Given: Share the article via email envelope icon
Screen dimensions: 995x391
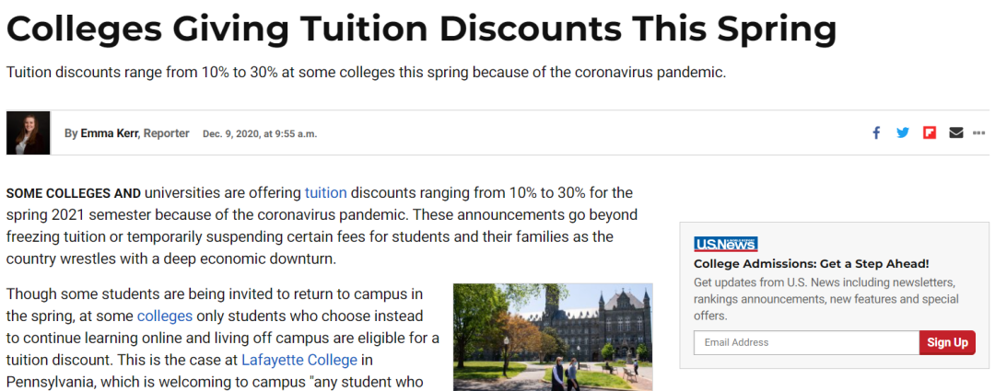Looking at the screenshot, I should tap(955, 132).
